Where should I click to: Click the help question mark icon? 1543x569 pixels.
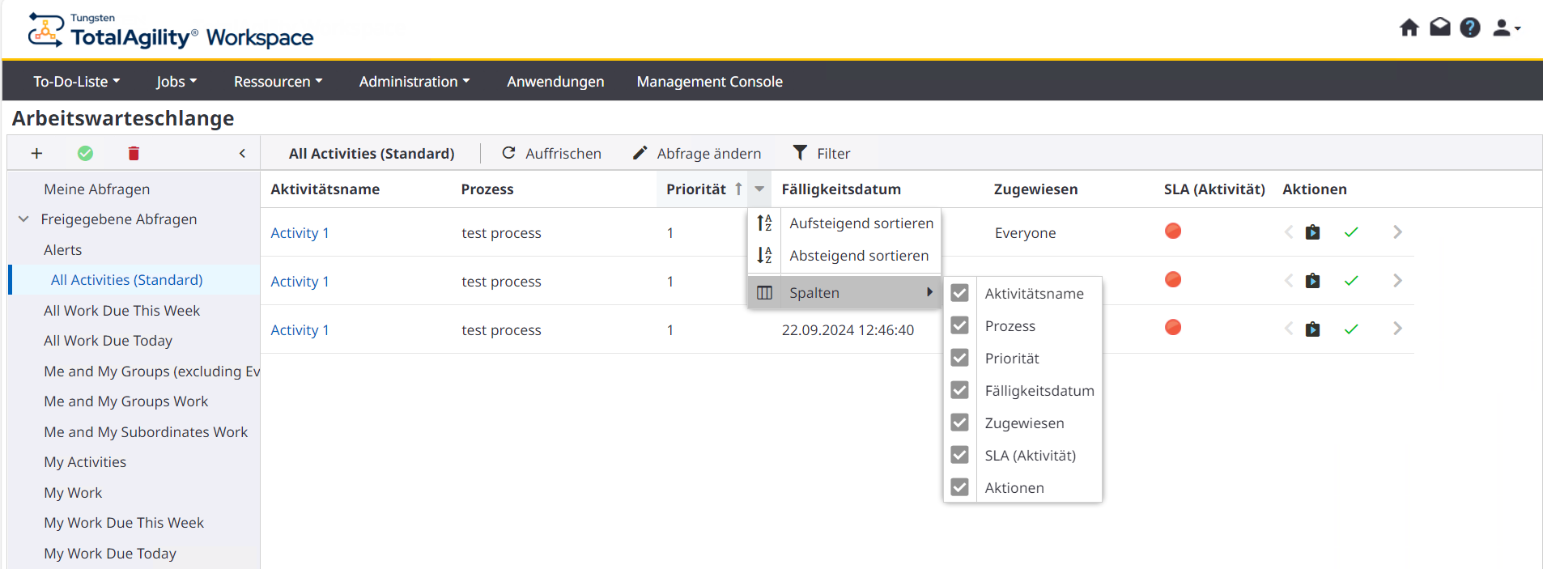[x=1469, y=28]
